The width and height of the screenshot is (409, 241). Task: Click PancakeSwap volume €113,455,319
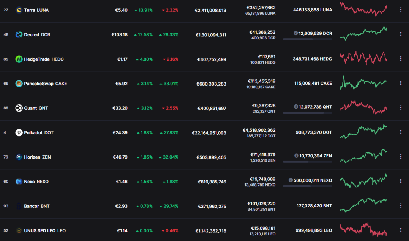coord(262,81)
